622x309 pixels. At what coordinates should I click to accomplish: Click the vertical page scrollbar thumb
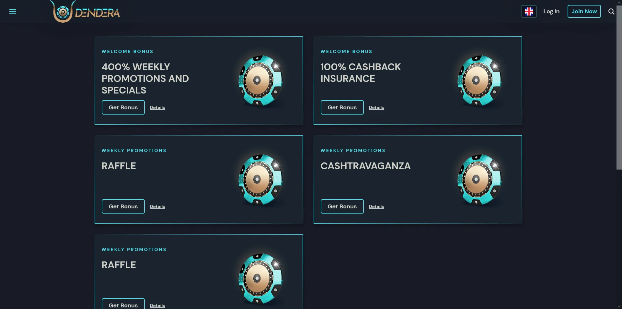point(619,87)
